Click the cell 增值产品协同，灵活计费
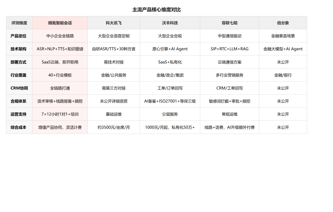This screenshot has width=333, height=212. (60, 127)
